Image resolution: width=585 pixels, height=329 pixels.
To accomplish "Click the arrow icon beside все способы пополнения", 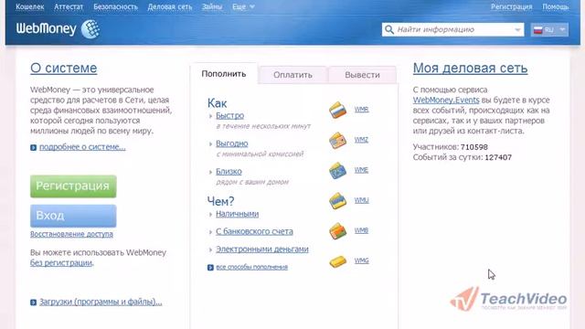I will click(x=210, y=268).
